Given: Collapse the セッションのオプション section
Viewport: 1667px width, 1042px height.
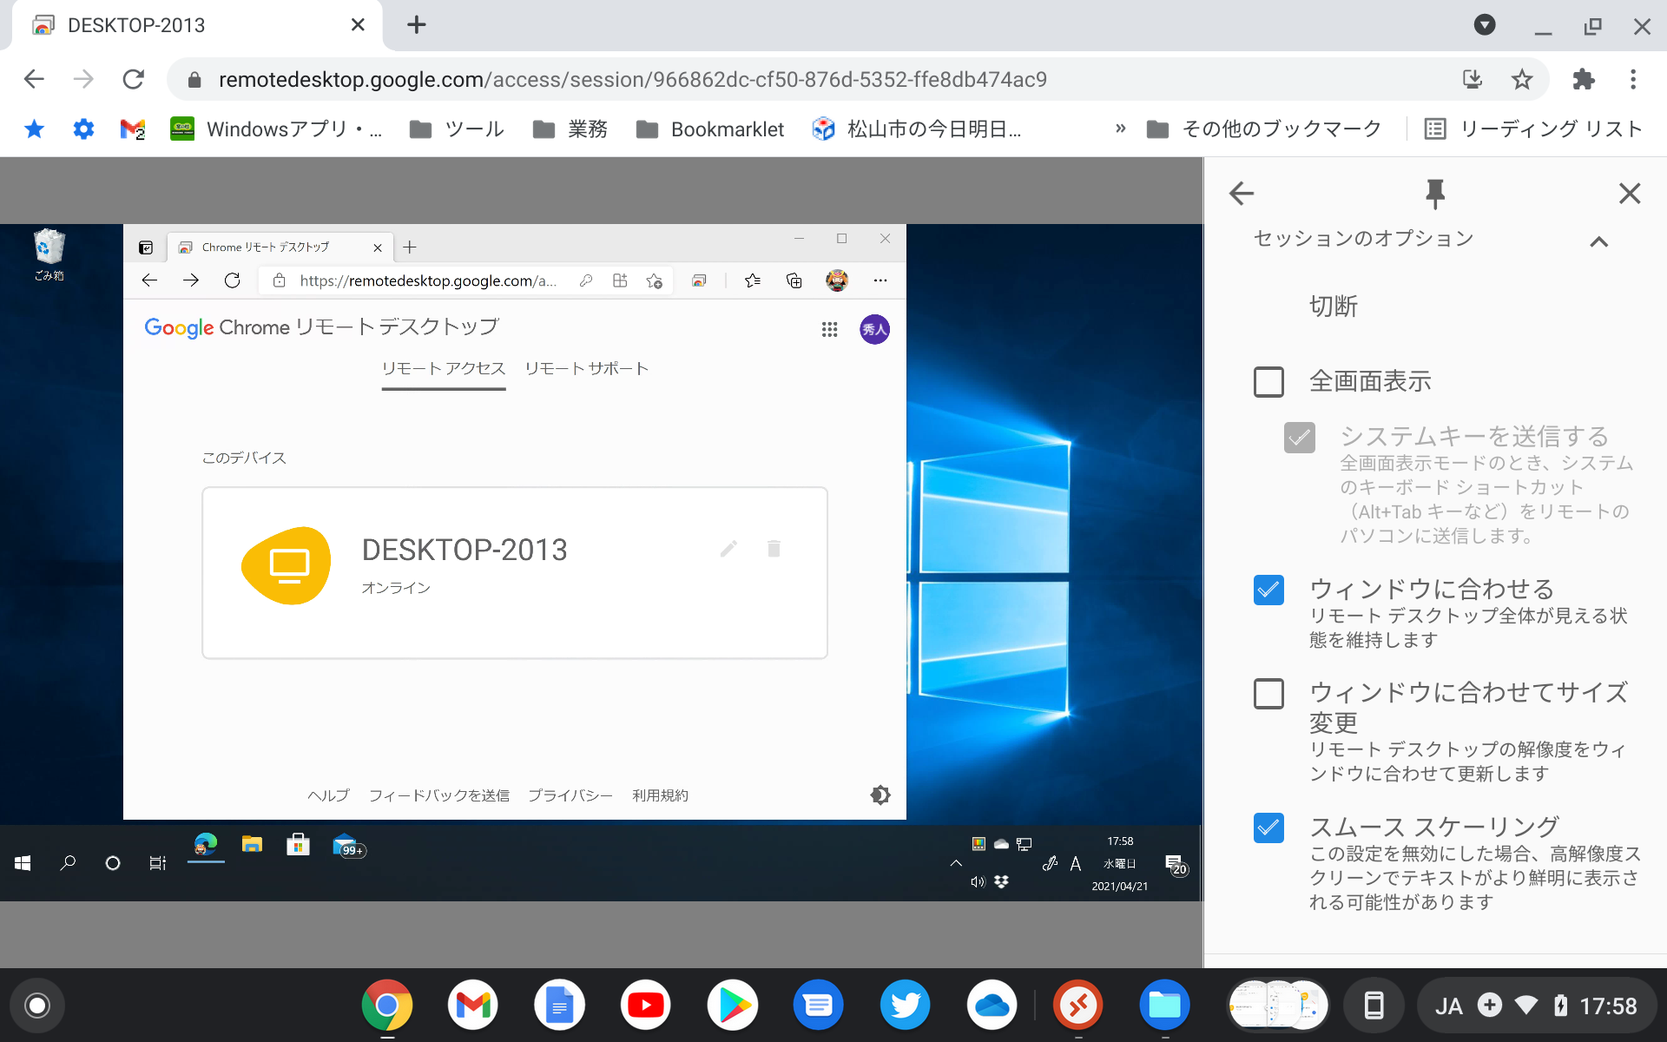Looking at the screenshot, I should [x=1600, y=242].
